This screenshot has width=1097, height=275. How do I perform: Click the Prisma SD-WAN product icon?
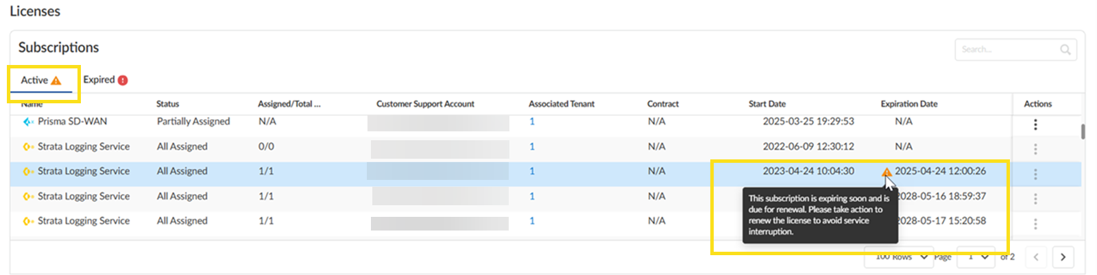pos(28,122)
